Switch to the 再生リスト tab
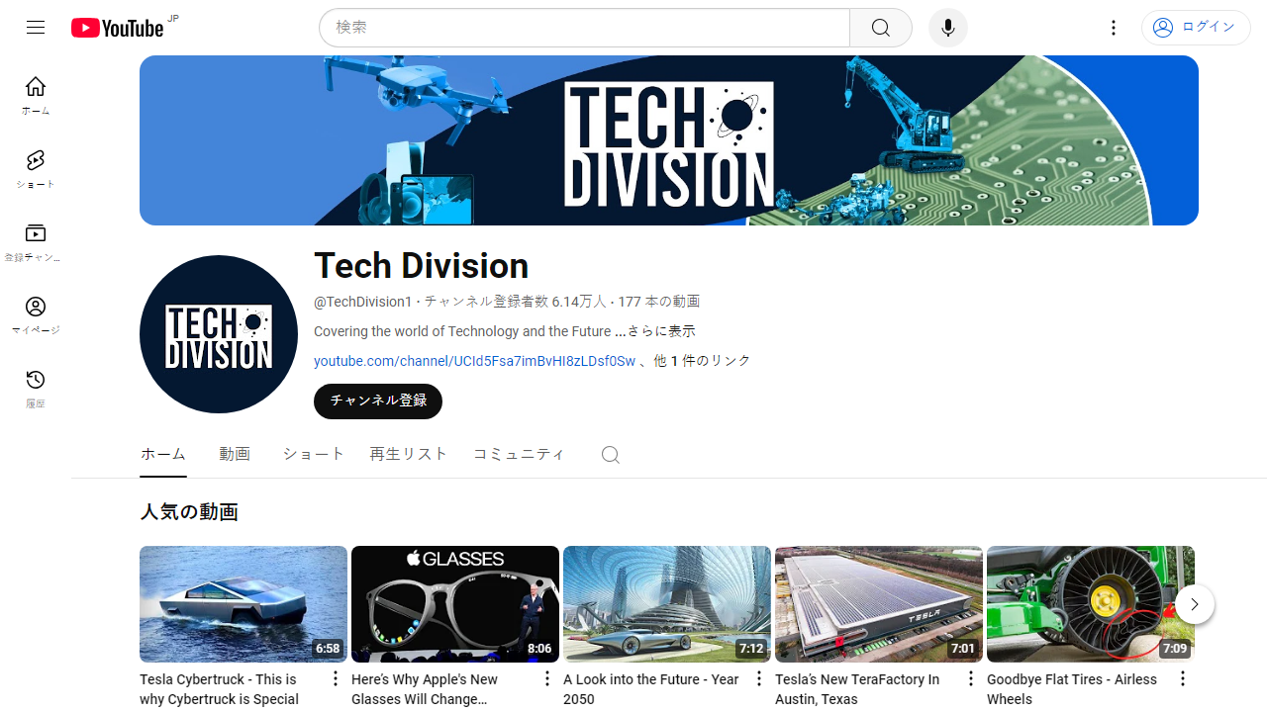1267x712 pixels. [x=409, y=454]
